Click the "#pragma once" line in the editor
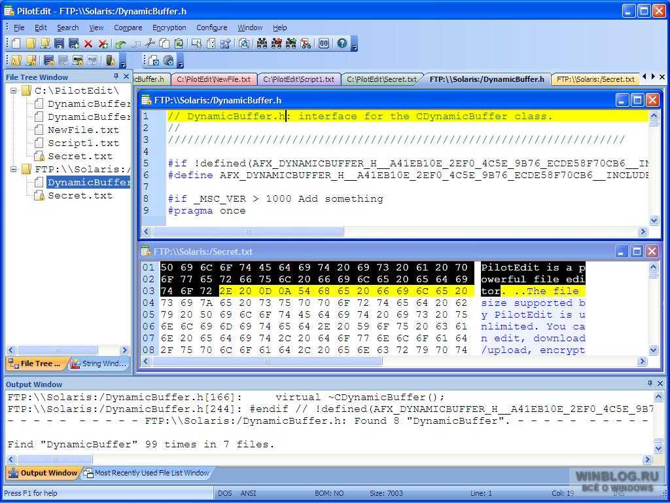Image resolution: width=670 pixels, height=503 pixels. 207,211
